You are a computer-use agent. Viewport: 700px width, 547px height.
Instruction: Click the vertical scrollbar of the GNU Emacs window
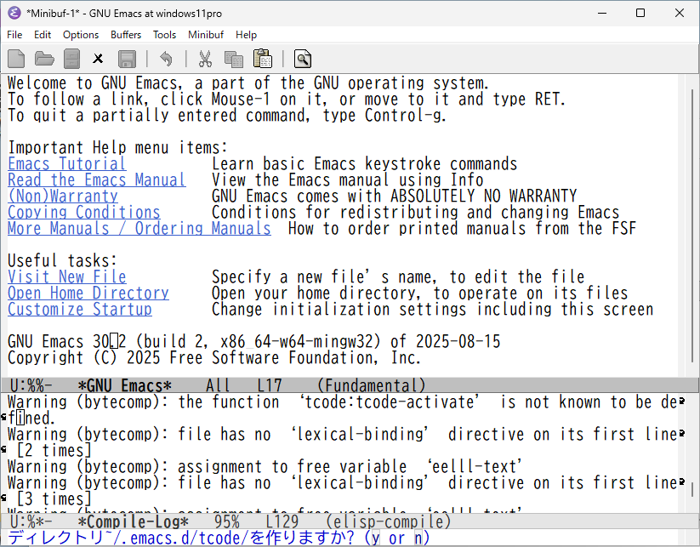pos(692,225)
